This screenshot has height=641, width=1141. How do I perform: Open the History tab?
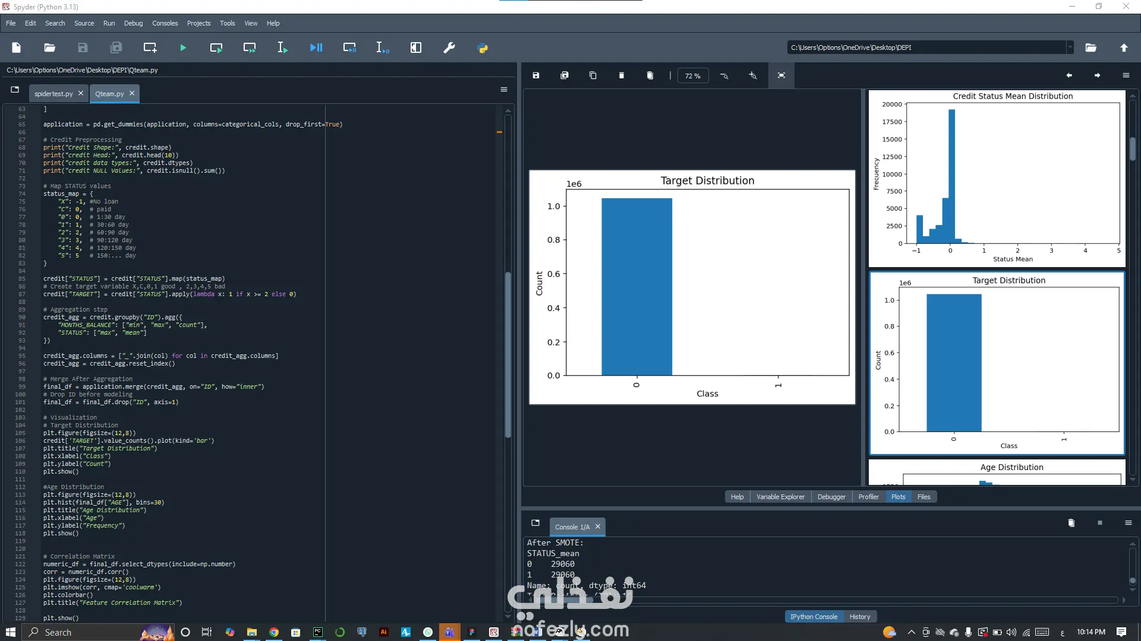pyautogui.click(x=859, y=617)
